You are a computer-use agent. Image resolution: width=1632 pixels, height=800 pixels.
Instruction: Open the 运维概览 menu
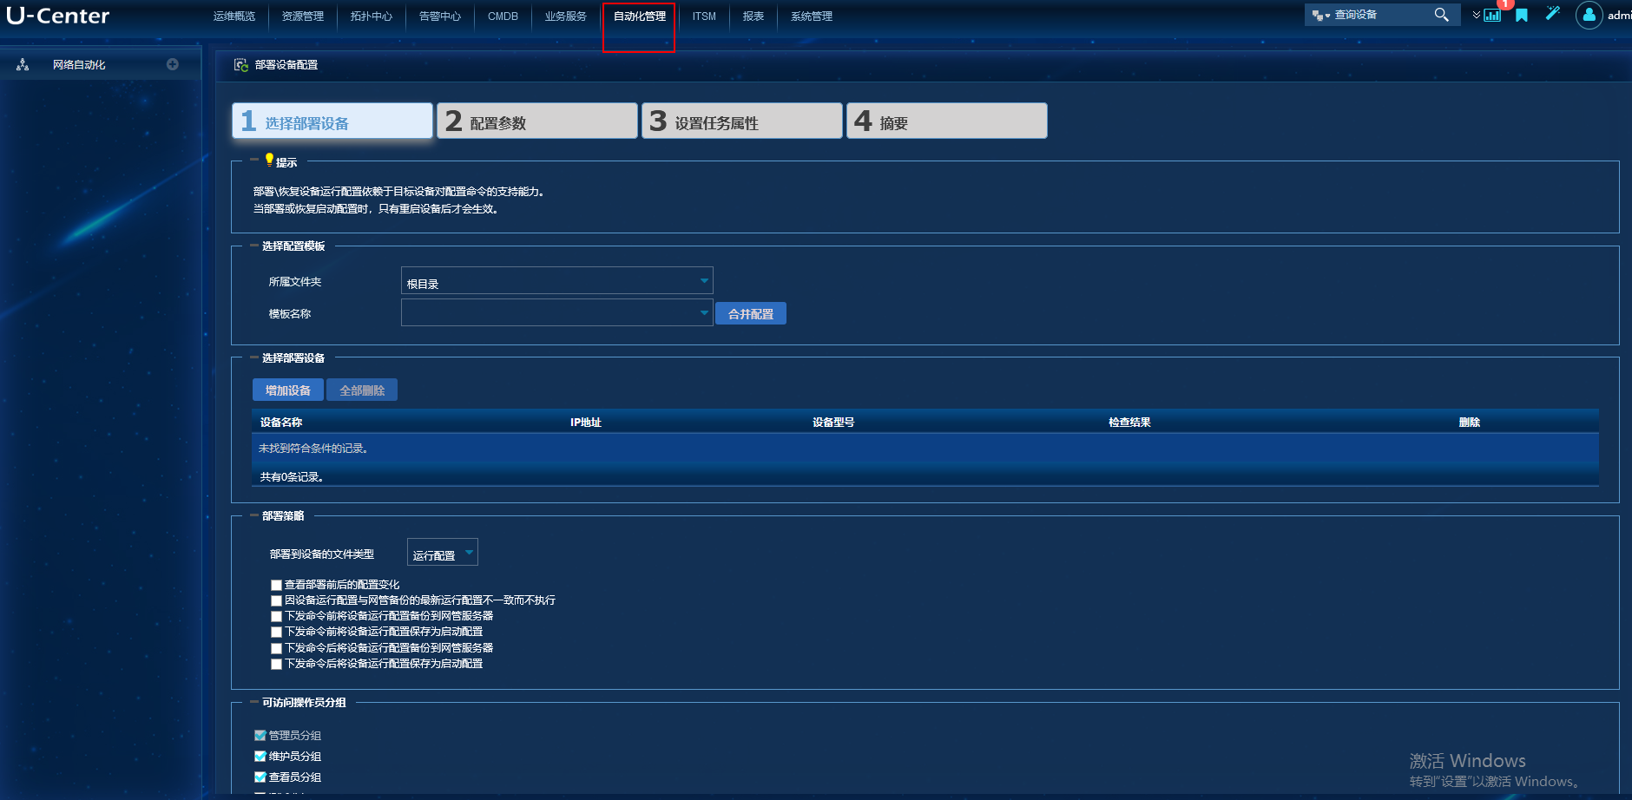(234, 16)
